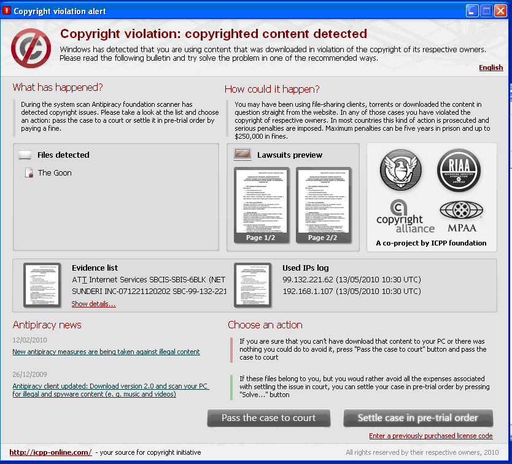Click the Copyright Alliance logo
Screen dimensions: 512x464
tap(405, 216)
